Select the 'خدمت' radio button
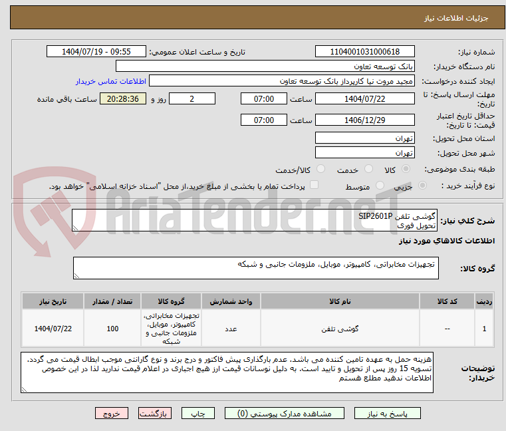This screenshot has height=431, width=506. pos(368,168)
